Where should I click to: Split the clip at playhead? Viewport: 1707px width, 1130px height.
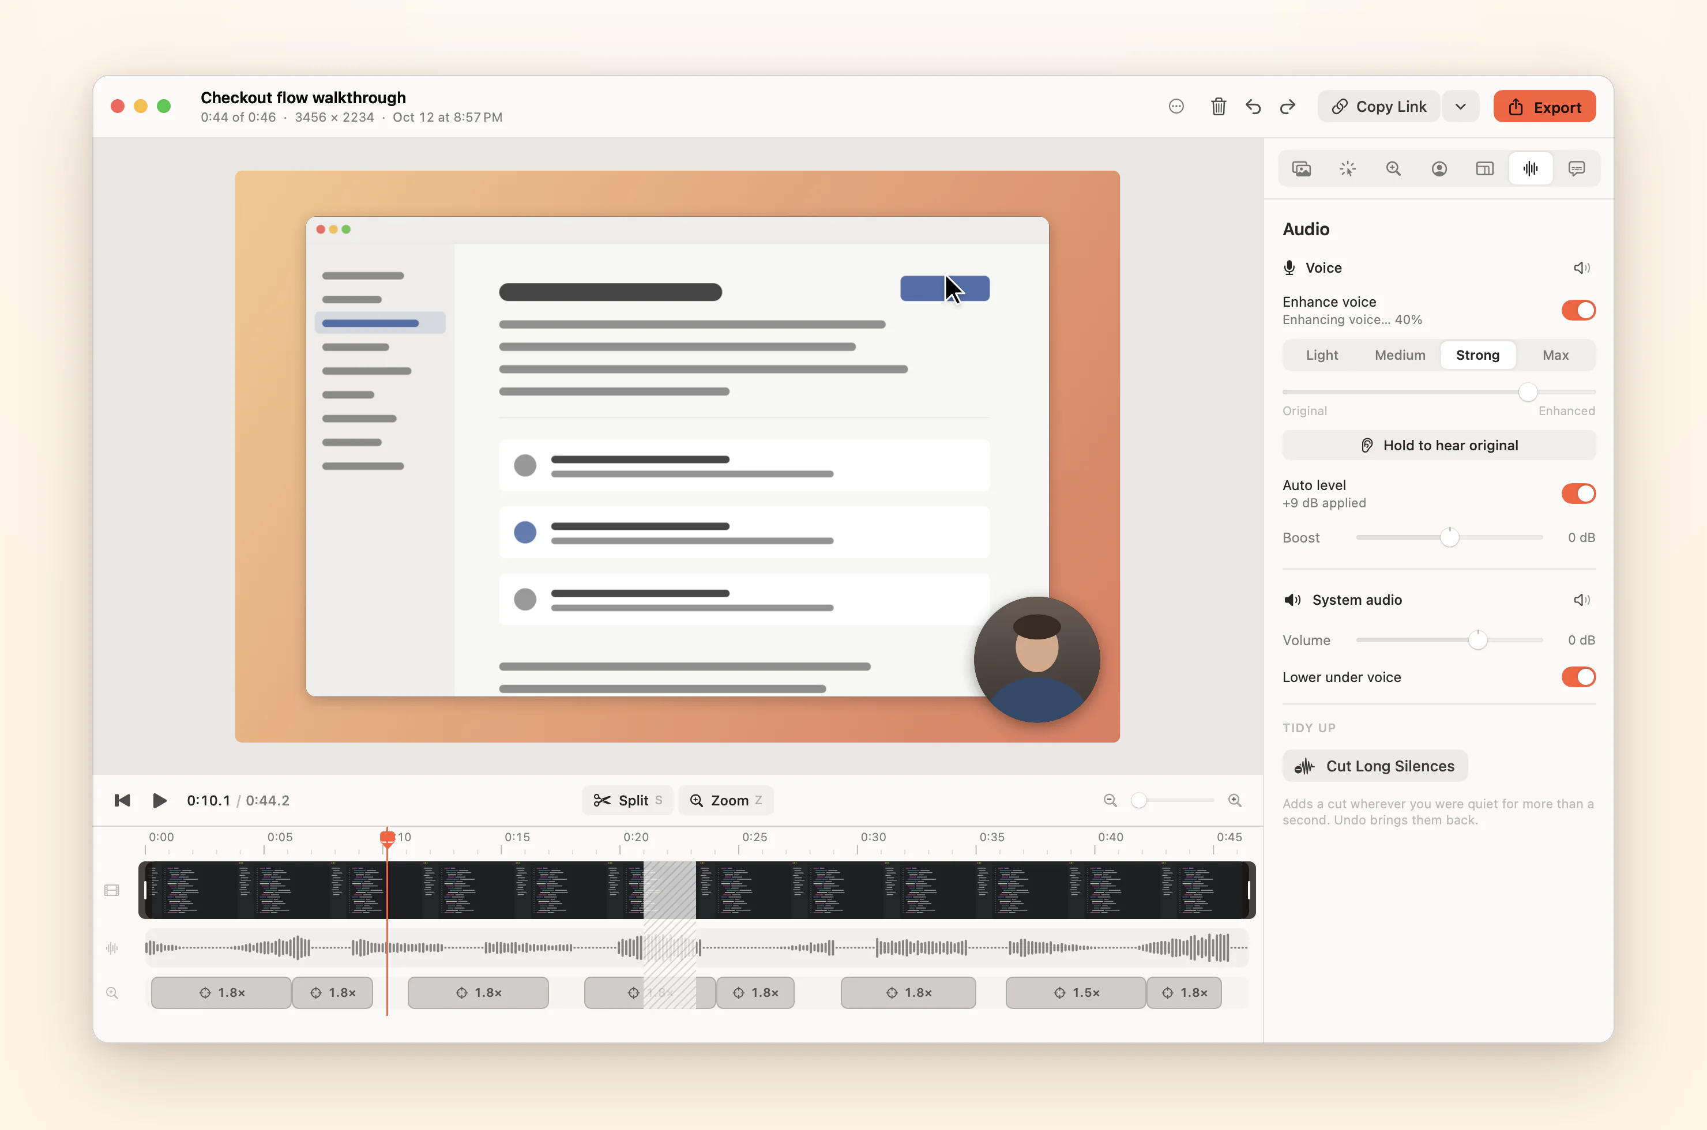click(627, 801)
